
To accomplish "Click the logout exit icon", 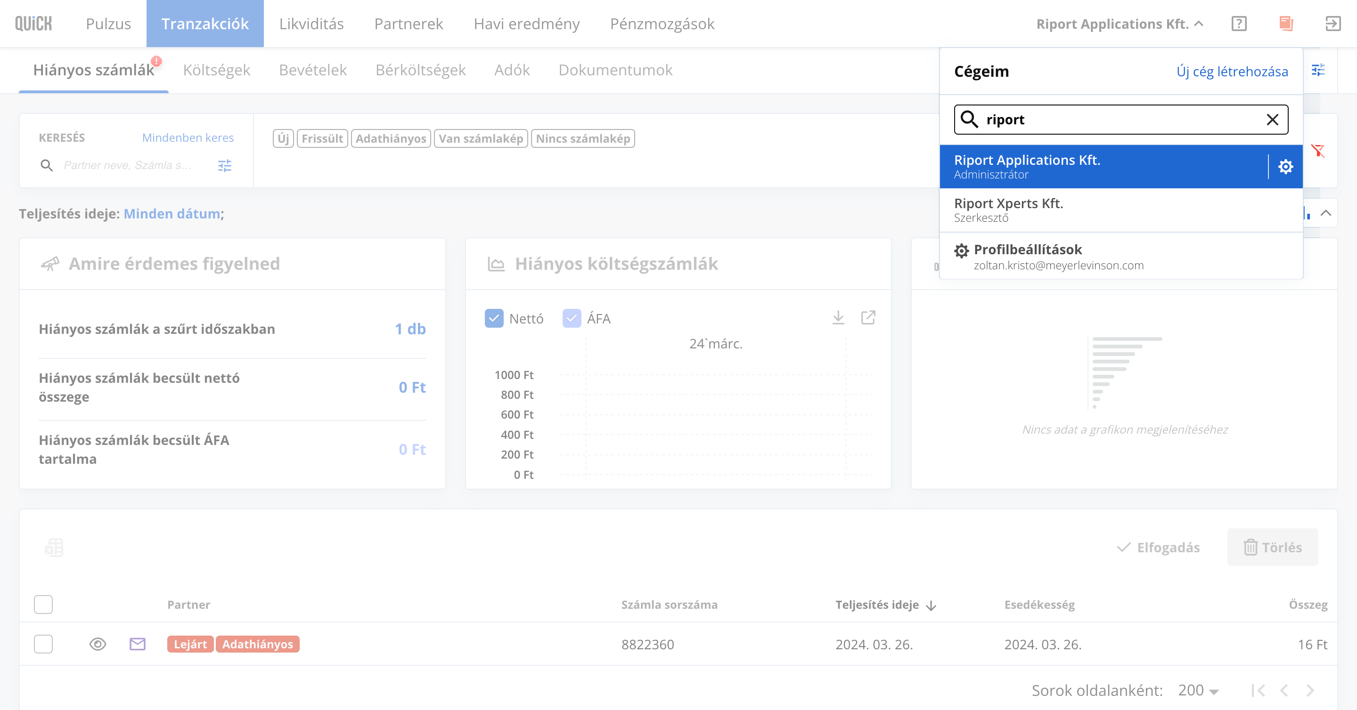I will [x=1333, y=24].
